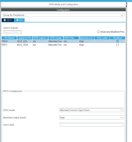Click the High speed cell for PB10
Screen dimensions: 132x142
(x=87, y=41)
